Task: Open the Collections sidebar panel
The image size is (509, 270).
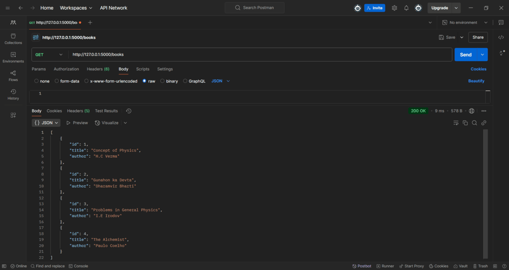Action: coord(13,39)
